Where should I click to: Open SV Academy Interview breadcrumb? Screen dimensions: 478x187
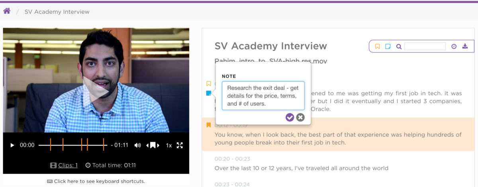57,12
